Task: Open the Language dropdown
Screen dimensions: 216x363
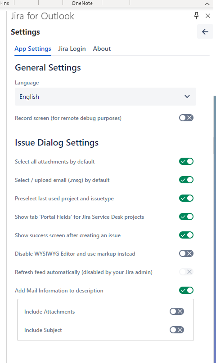Action: point(106,97)
